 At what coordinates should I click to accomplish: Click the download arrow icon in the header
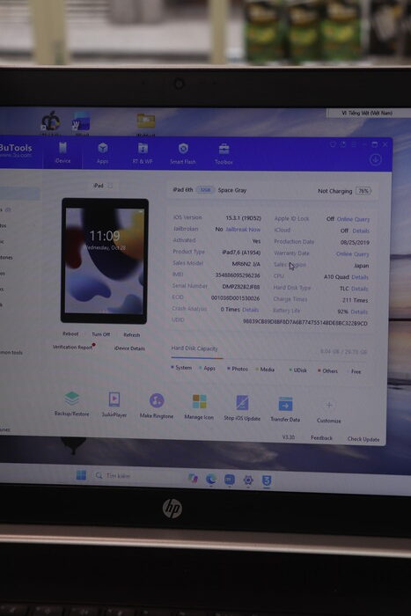tap(376, 159)
